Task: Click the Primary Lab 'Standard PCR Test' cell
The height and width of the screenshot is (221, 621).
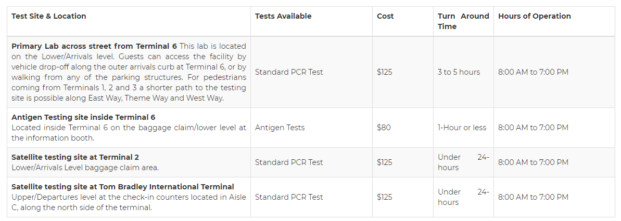Action: pyautogui.click(x=289, y=72)
